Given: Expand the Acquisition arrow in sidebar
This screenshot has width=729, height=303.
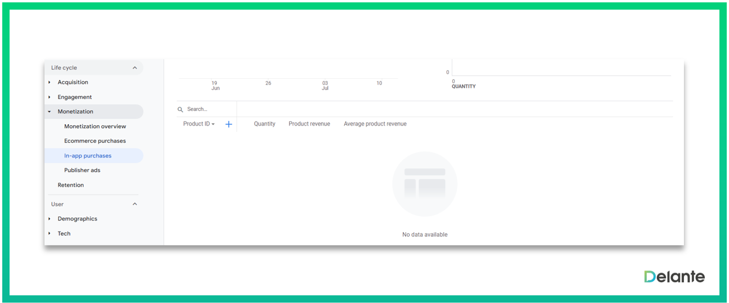Looking at the screenshot, I should click(x=50, y=83).
